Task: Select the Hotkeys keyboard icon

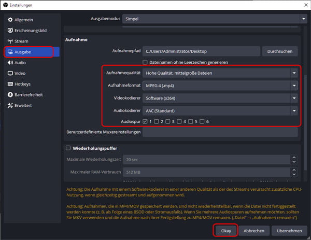Action: pos(9,84)
